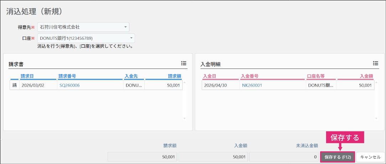Image resolution: width=386 pixels, height=164 pixels.
Task: Sort by the 入金額 column header in 入金明細
Action: pyautogui.click(x=355, y=76)
